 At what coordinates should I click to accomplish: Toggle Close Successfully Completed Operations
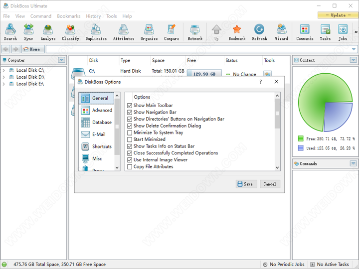click(130, 153)
